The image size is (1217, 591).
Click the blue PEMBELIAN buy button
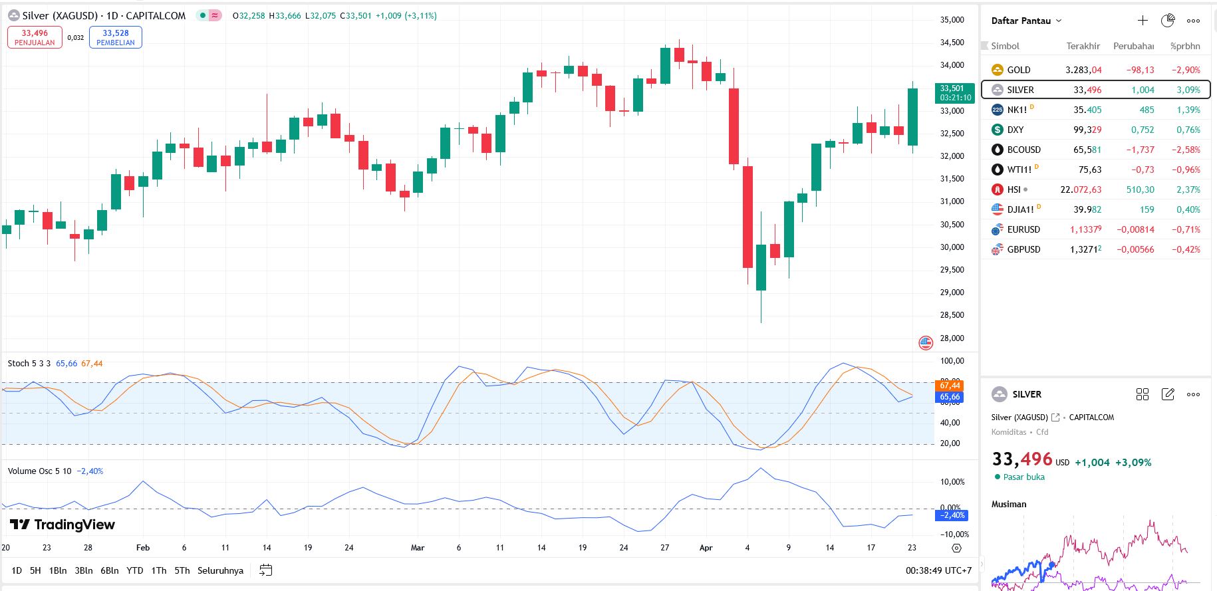(x=116, y=37)
